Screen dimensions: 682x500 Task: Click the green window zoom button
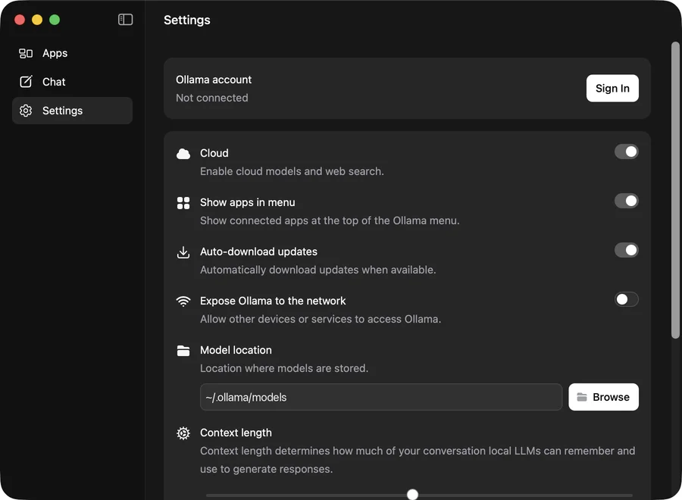55,20
